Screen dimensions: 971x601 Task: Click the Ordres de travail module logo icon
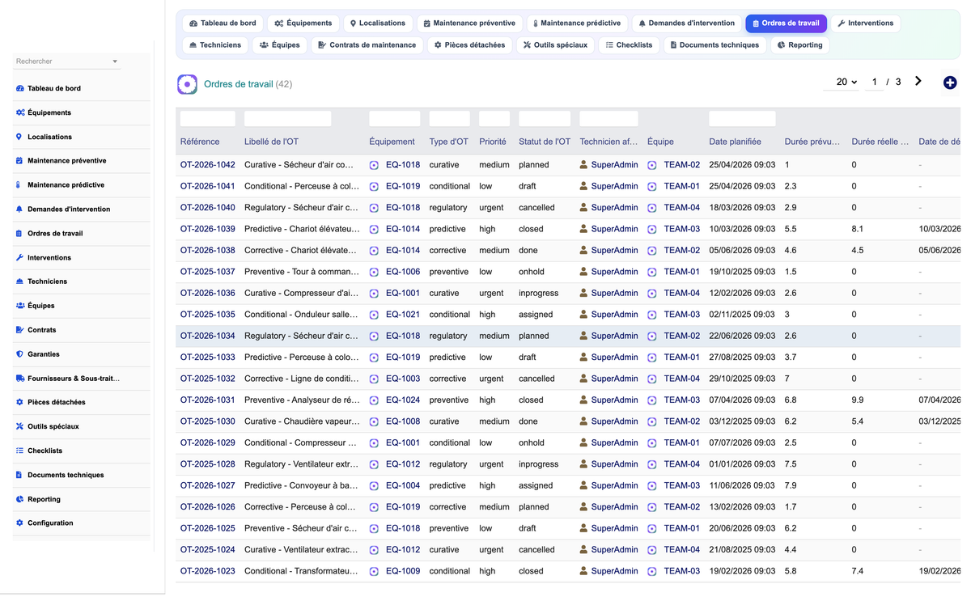click(187, 84)
